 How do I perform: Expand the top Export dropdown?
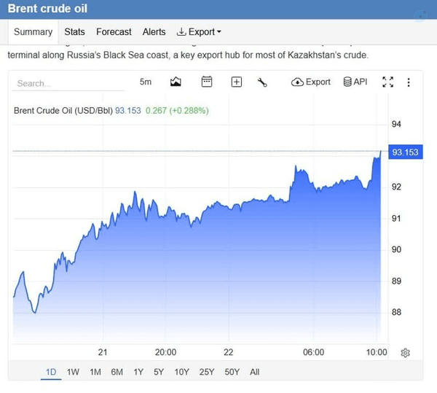[x=199, y=32]
